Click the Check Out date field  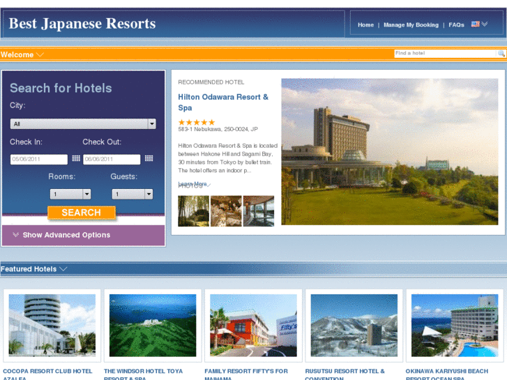tap(112, 159)
